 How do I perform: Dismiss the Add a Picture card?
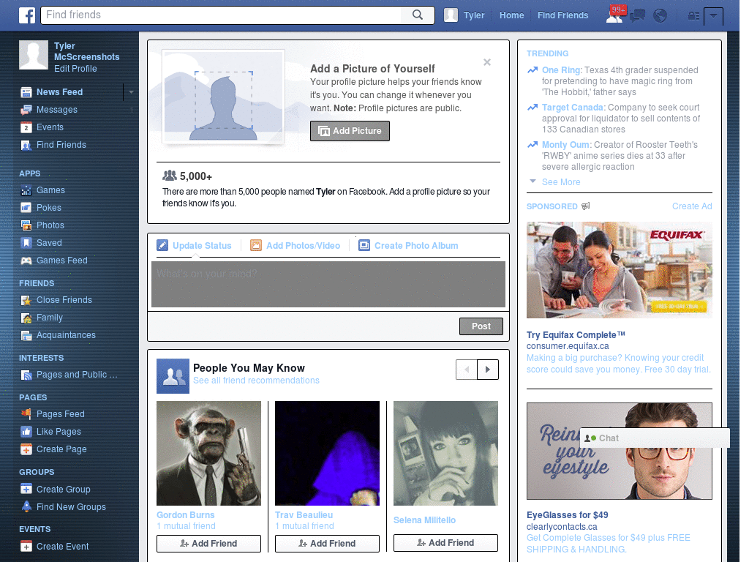[x=486, y=62]
